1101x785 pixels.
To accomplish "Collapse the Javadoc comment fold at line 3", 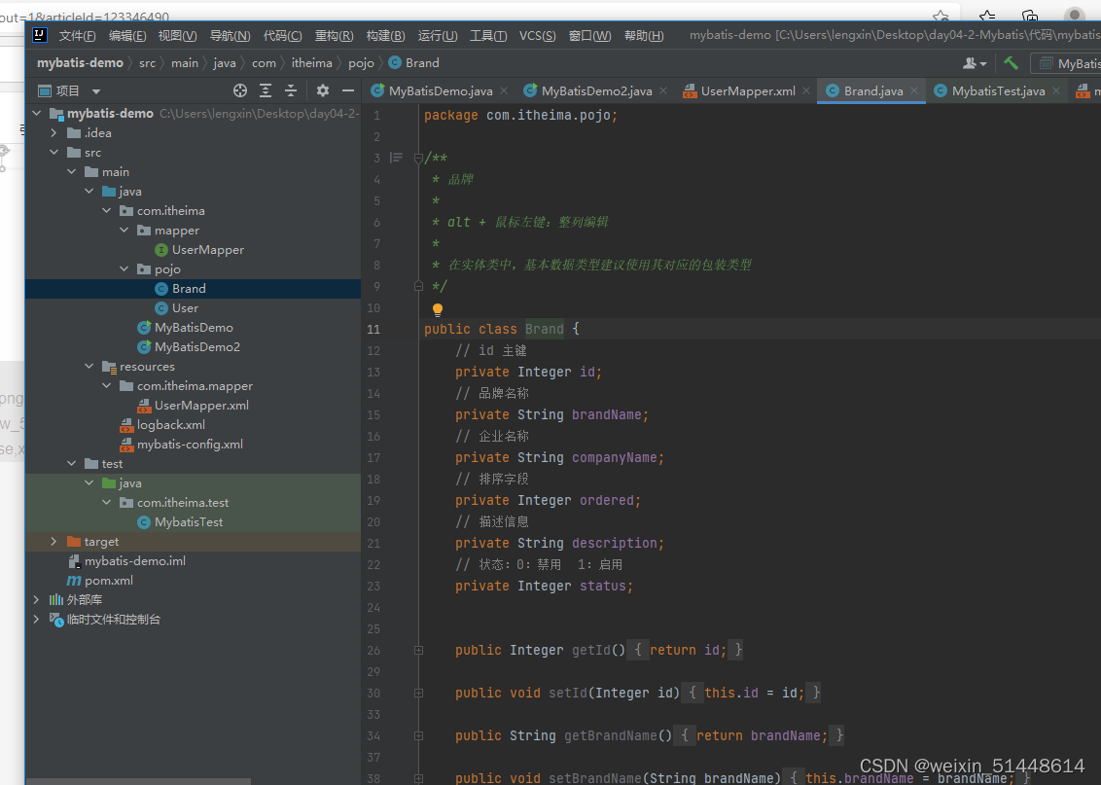I will tap(418, 158).
